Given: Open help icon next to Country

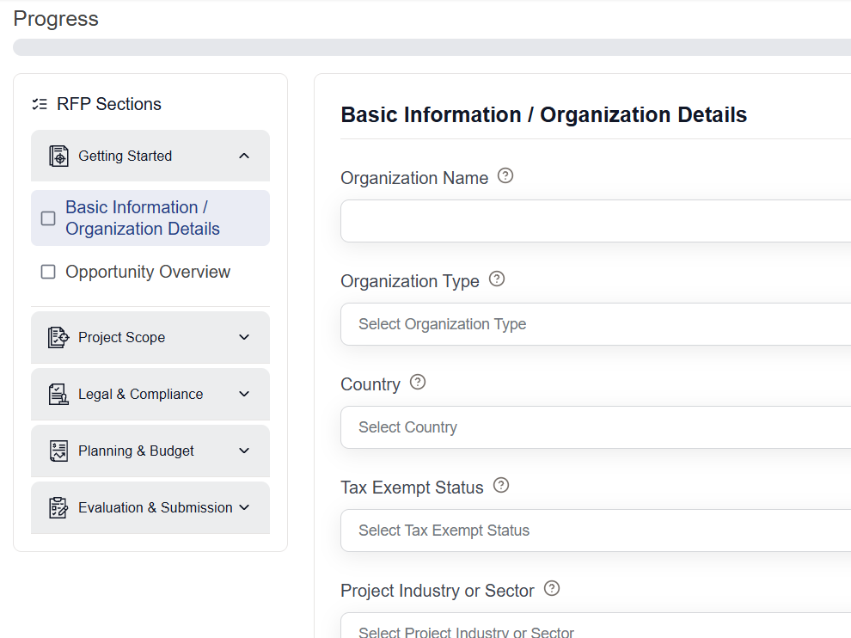Looking at the screenshot, I should pyautogui.click(x=418, y=383).
